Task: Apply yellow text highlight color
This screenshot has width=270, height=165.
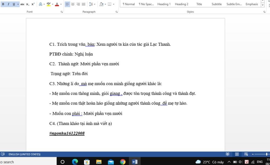Action: point(49,4)
